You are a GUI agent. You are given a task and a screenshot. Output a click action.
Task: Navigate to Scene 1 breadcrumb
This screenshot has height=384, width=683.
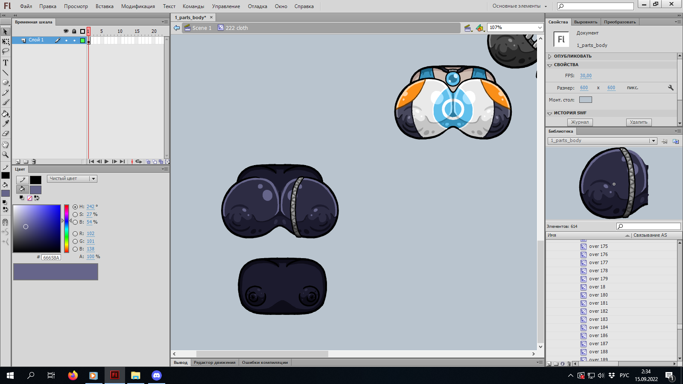click(x=198, y=28)
